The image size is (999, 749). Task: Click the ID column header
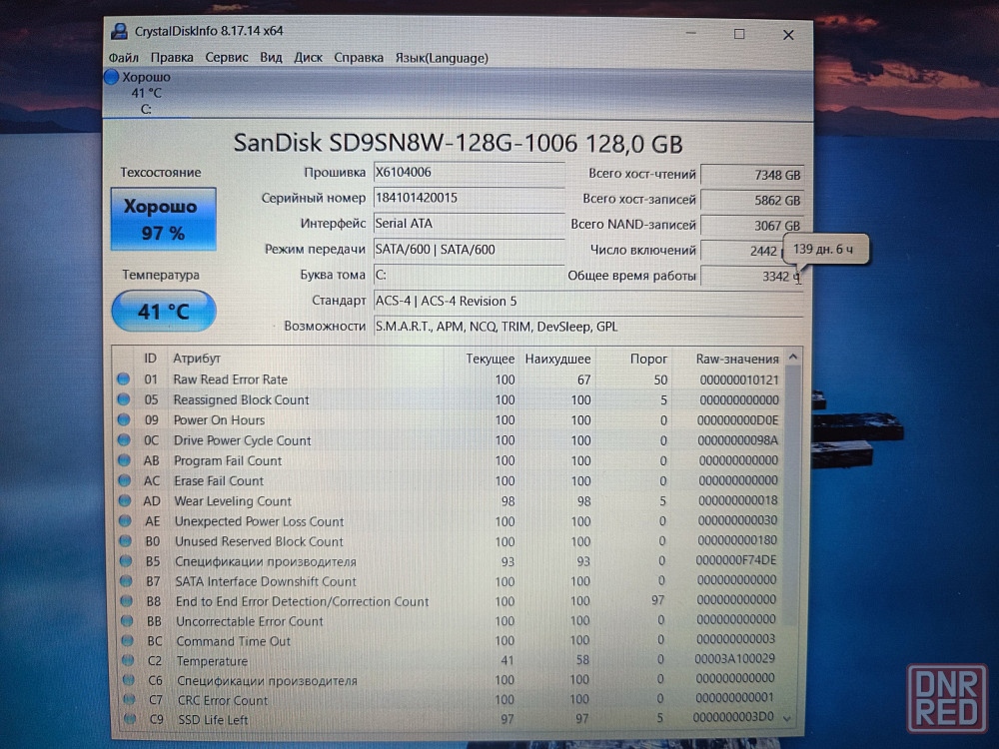[x=151, y=359]
